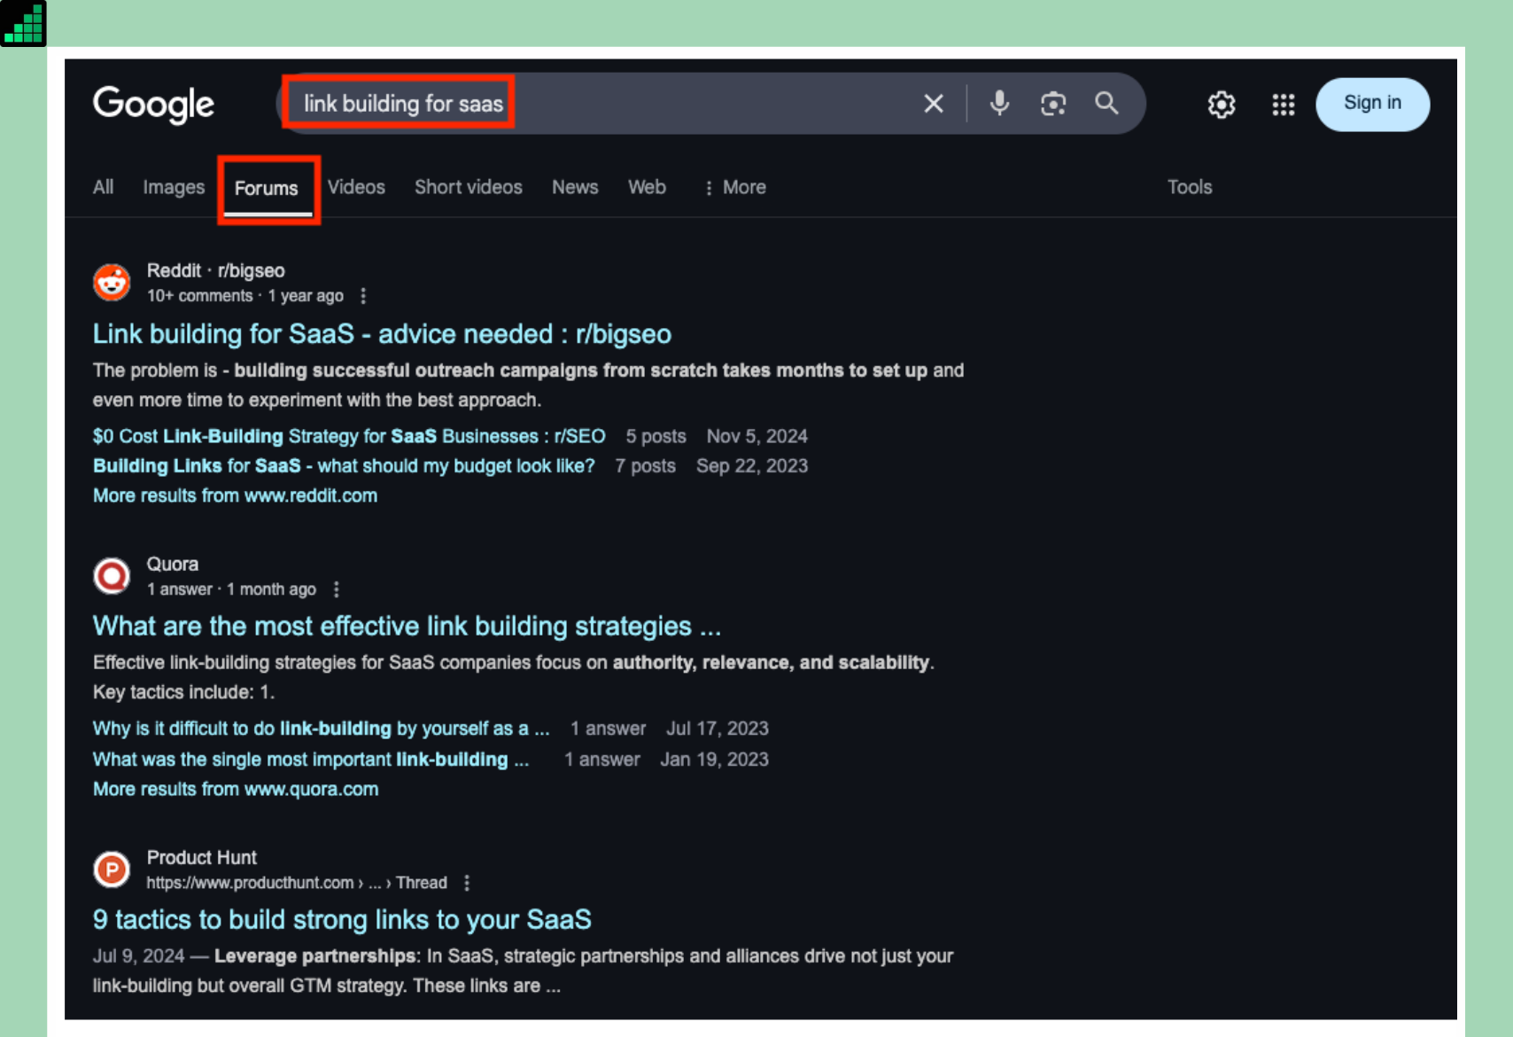Viewport: 1513px width, 1037px height.
Task: Click 'More results from www.quora.com'
Action: 236,789
